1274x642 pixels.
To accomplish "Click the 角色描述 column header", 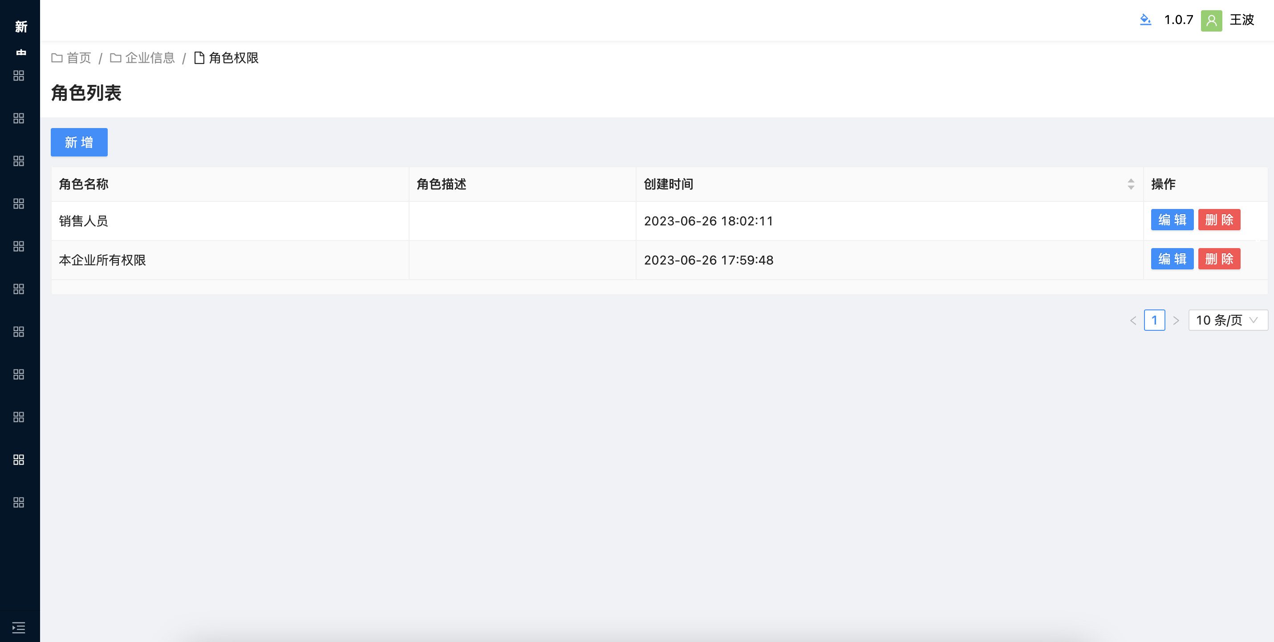I will click(522, 184).
